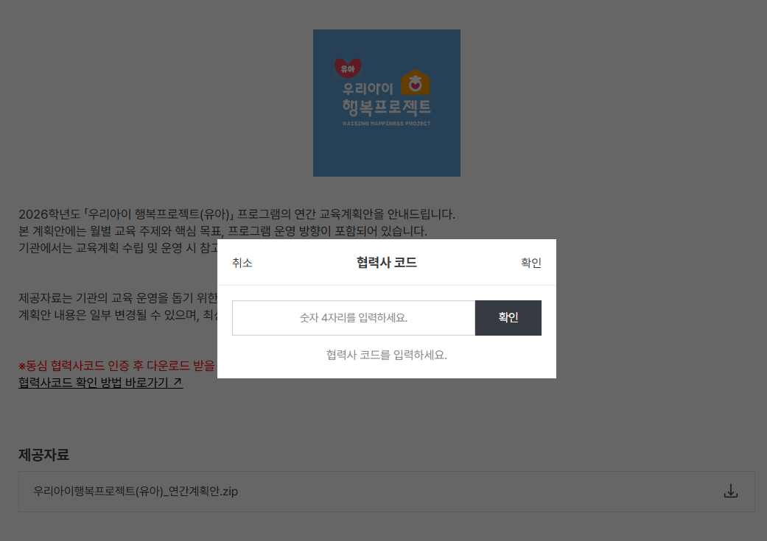The height and width of the screenshot is (541, 767).
Task: Click the download icon for the zip file
Action: 730,491
